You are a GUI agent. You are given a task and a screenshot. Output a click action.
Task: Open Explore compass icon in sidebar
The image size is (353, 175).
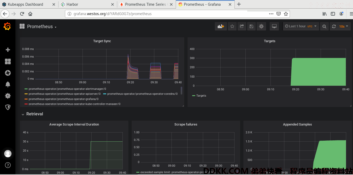8,73
